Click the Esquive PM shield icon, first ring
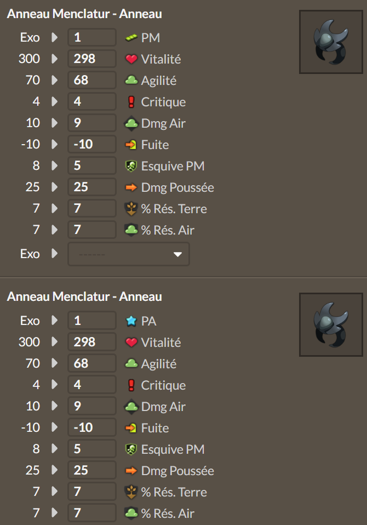367x525 pixels. tap(131, 166)
